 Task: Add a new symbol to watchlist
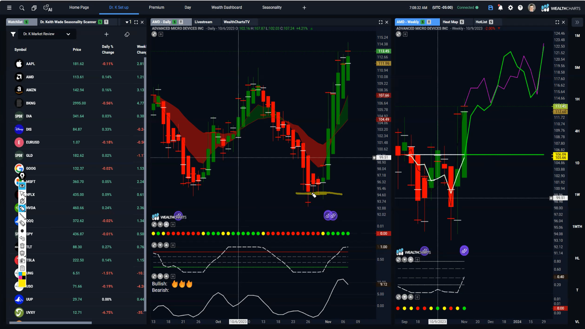[x=106, y=34]
